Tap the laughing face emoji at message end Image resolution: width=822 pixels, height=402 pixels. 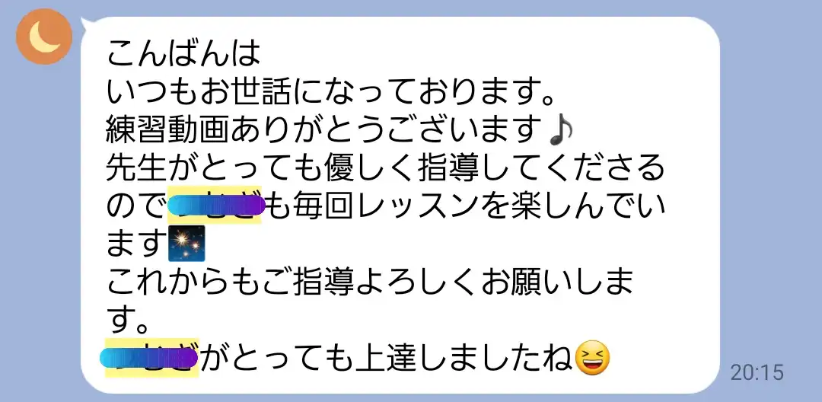click(592, 357)
